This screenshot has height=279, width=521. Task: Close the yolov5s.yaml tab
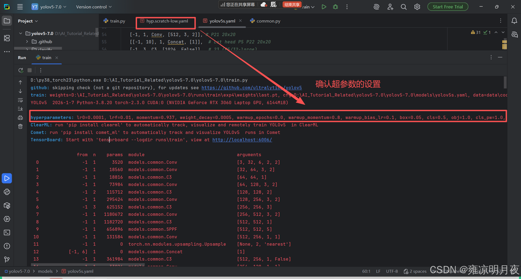pos(240,21)
